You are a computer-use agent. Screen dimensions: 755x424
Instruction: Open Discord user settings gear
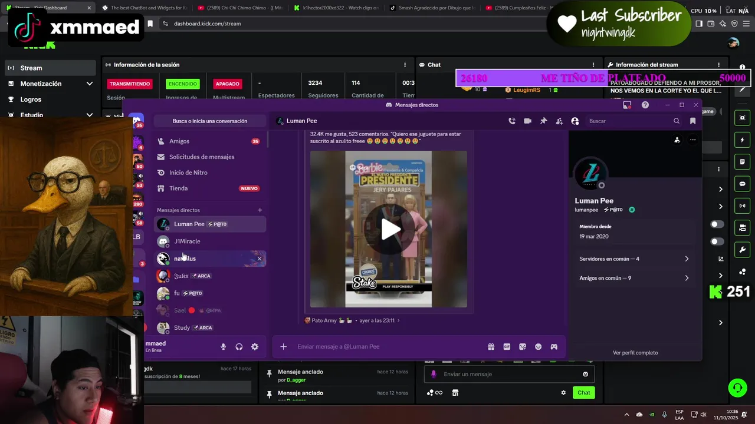pyautogui.click(x=255, y=347)
